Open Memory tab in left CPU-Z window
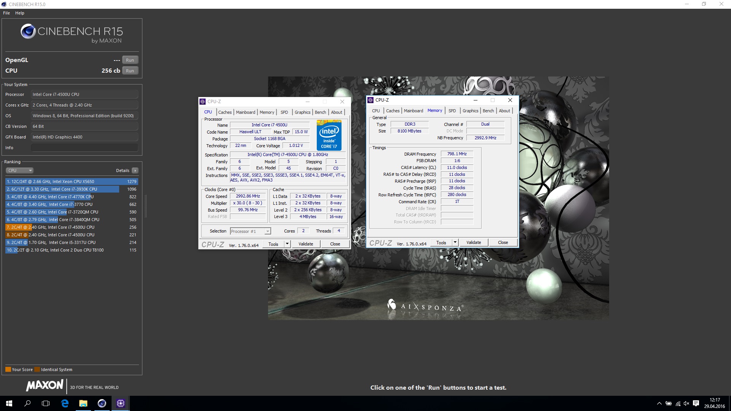 [x=267, y=112]
